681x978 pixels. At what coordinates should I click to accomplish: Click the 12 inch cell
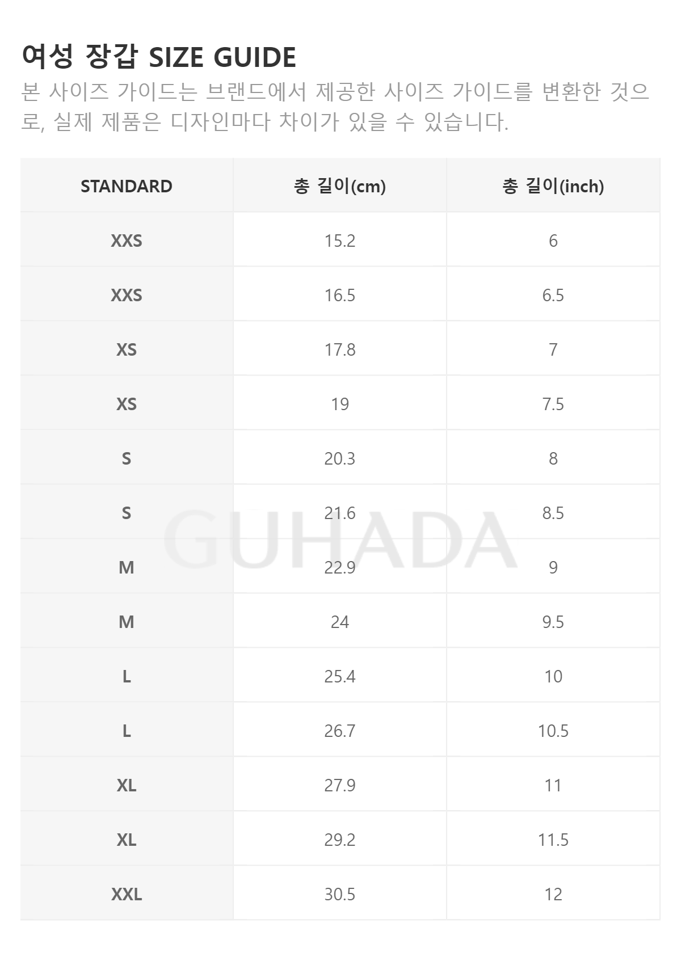click(x=553, y=893)
